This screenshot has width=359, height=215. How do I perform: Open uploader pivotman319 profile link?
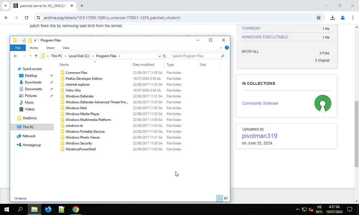pos(259,136)
